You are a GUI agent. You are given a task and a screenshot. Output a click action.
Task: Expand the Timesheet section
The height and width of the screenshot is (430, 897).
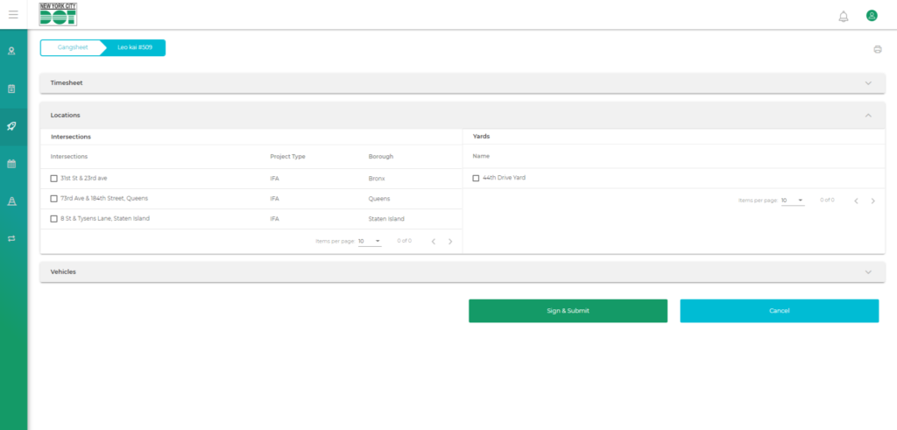pos(868,83)
